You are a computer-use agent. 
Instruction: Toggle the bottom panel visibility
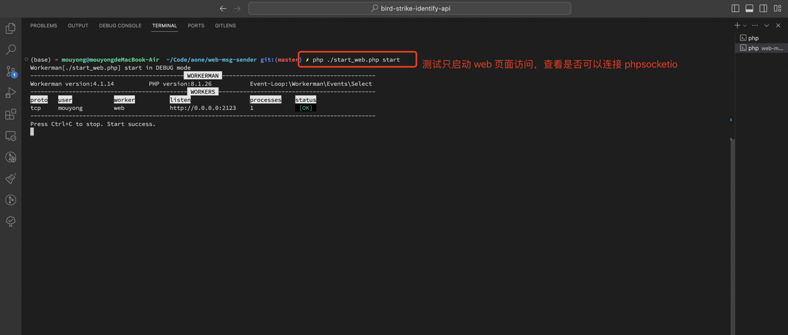(749, 8)
